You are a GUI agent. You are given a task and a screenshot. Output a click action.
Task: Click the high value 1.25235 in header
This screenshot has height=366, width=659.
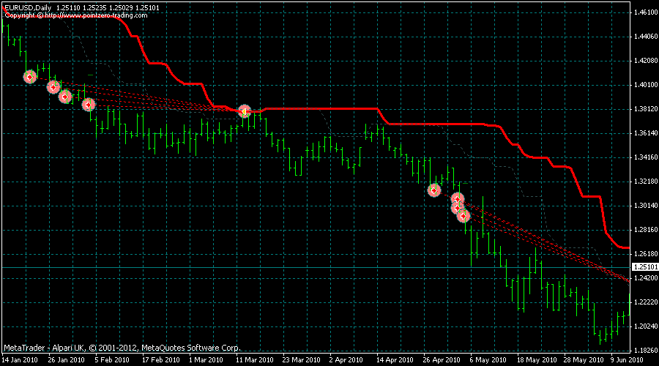[94, 7]
